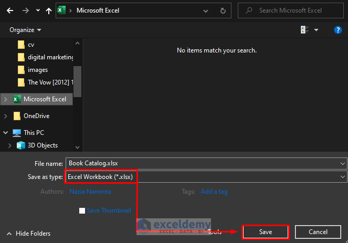Click the OneDrive folder icon
The width and height of the screenshot is (348, 243).
tap(17, 116)
